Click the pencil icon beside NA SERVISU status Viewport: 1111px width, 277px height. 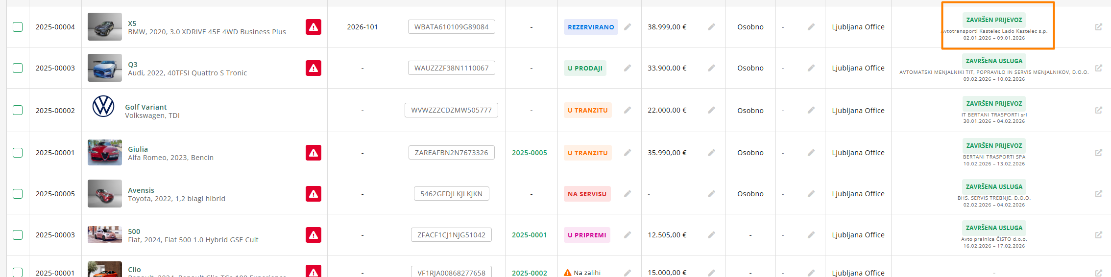628,194
